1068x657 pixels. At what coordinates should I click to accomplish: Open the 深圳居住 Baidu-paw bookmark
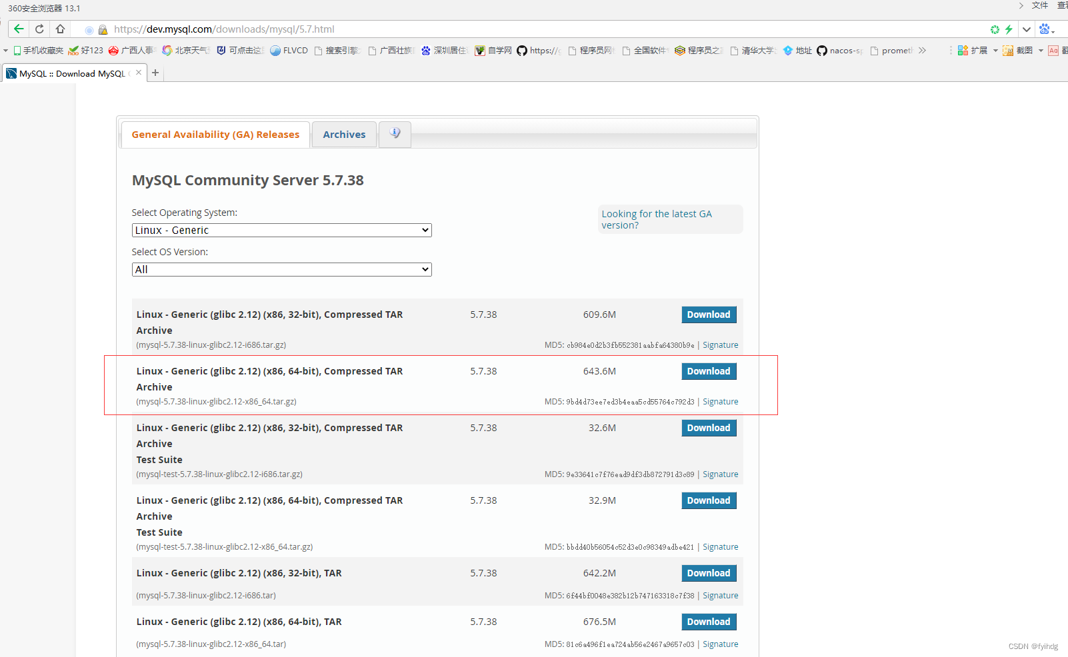(x=445, y=51)
